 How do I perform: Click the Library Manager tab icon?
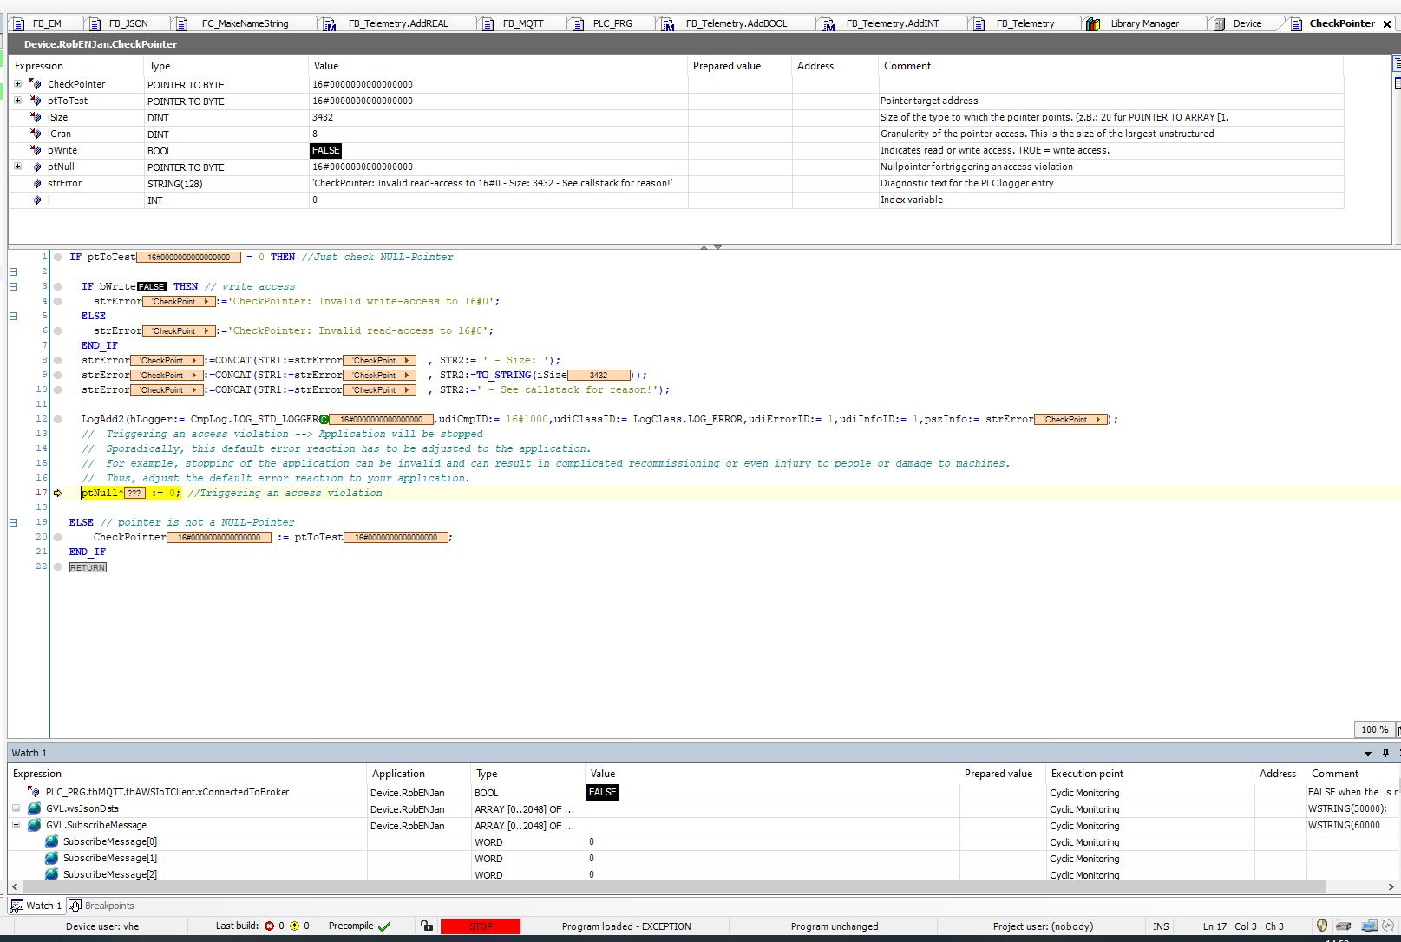(1093, 23)
